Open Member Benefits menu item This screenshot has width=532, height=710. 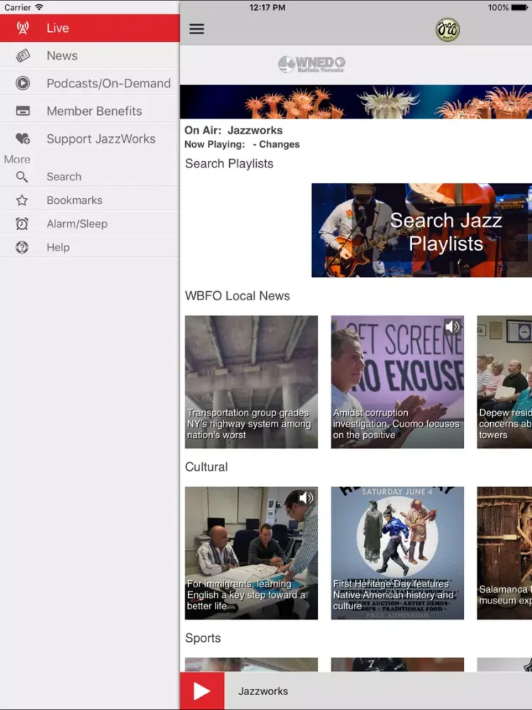pos(89,111)
